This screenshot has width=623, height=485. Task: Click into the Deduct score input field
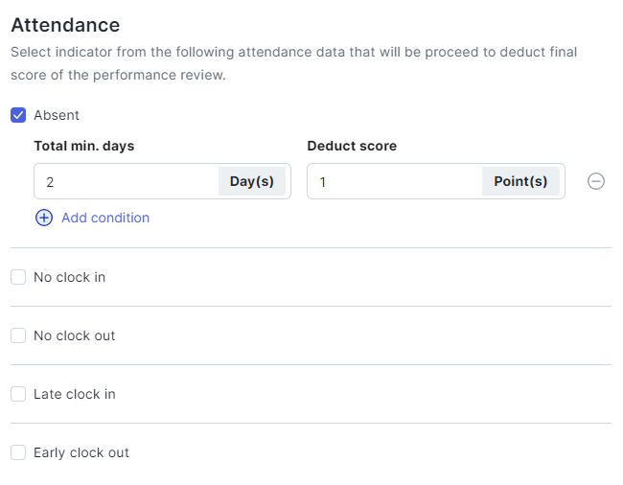[x=393, y=181]
